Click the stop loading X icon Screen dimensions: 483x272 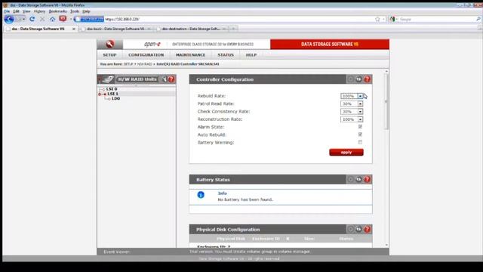tap(42, 19)
